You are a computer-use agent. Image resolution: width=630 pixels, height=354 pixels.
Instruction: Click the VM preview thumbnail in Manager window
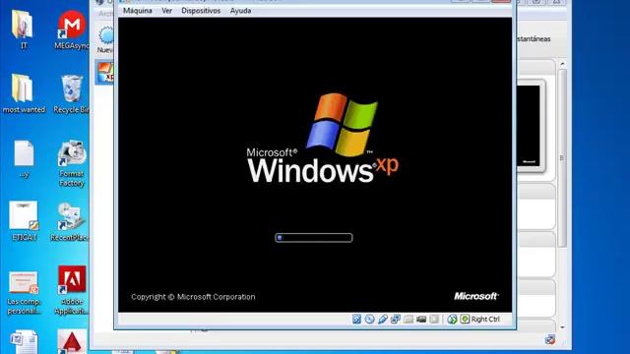530,126
